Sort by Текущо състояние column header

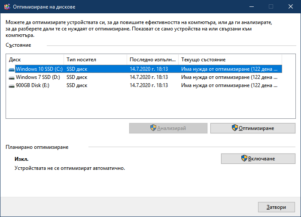[230, 60]
